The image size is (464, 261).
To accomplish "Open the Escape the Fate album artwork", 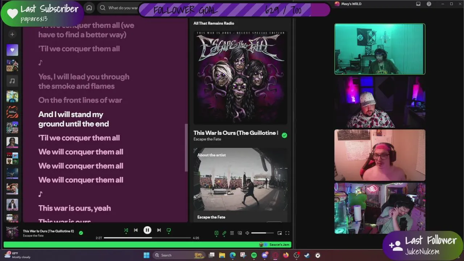I will click(240, 78).
